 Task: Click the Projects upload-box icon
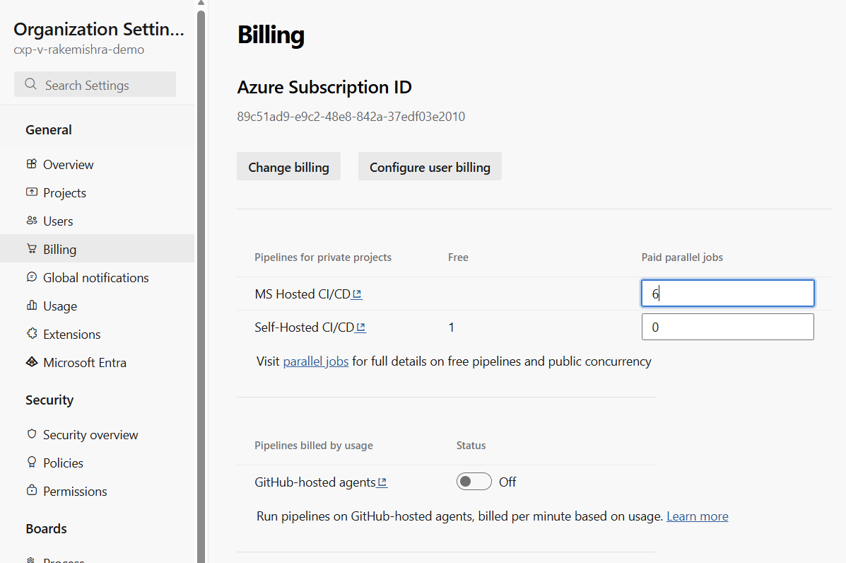click(x=32, y=192)
